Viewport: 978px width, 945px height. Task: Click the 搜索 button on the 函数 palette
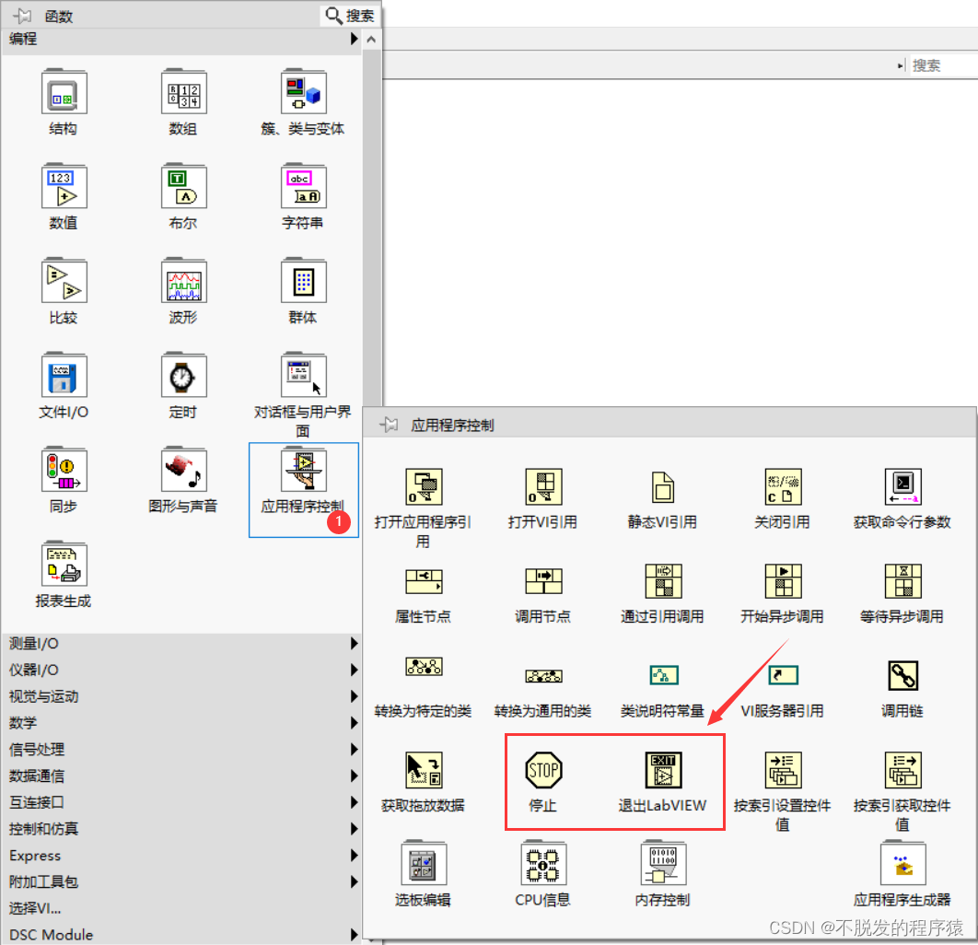(x=348, y=15)
